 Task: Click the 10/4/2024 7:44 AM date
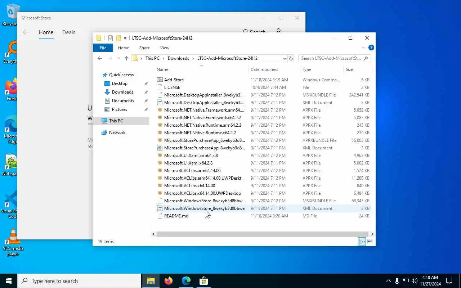tap(268, 87)
